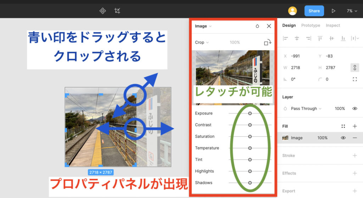The width and height of the screenshot is (363, 198).
Task: Click the X position field -991
Action: coord(295,56)
